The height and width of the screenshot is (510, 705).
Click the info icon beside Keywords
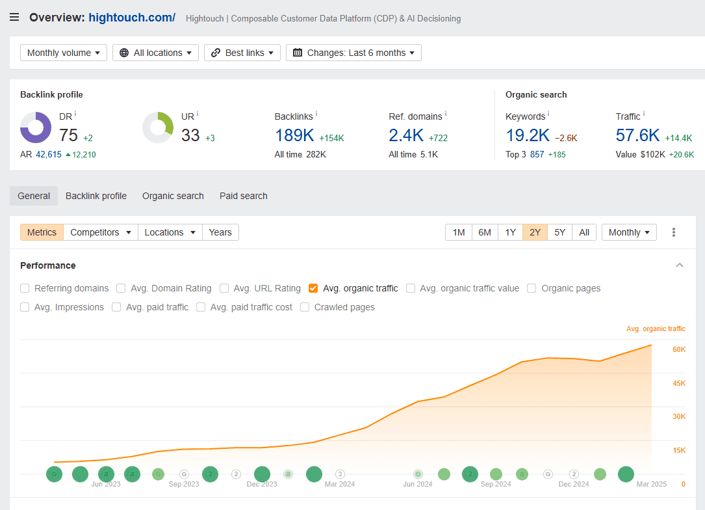click(x=548, y=114)
